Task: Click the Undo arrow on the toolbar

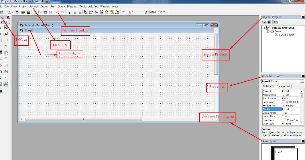Action: (56, 12)
